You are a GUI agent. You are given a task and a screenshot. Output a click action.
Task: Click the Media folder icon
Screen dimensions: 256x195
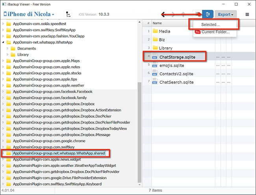point(155,31)
